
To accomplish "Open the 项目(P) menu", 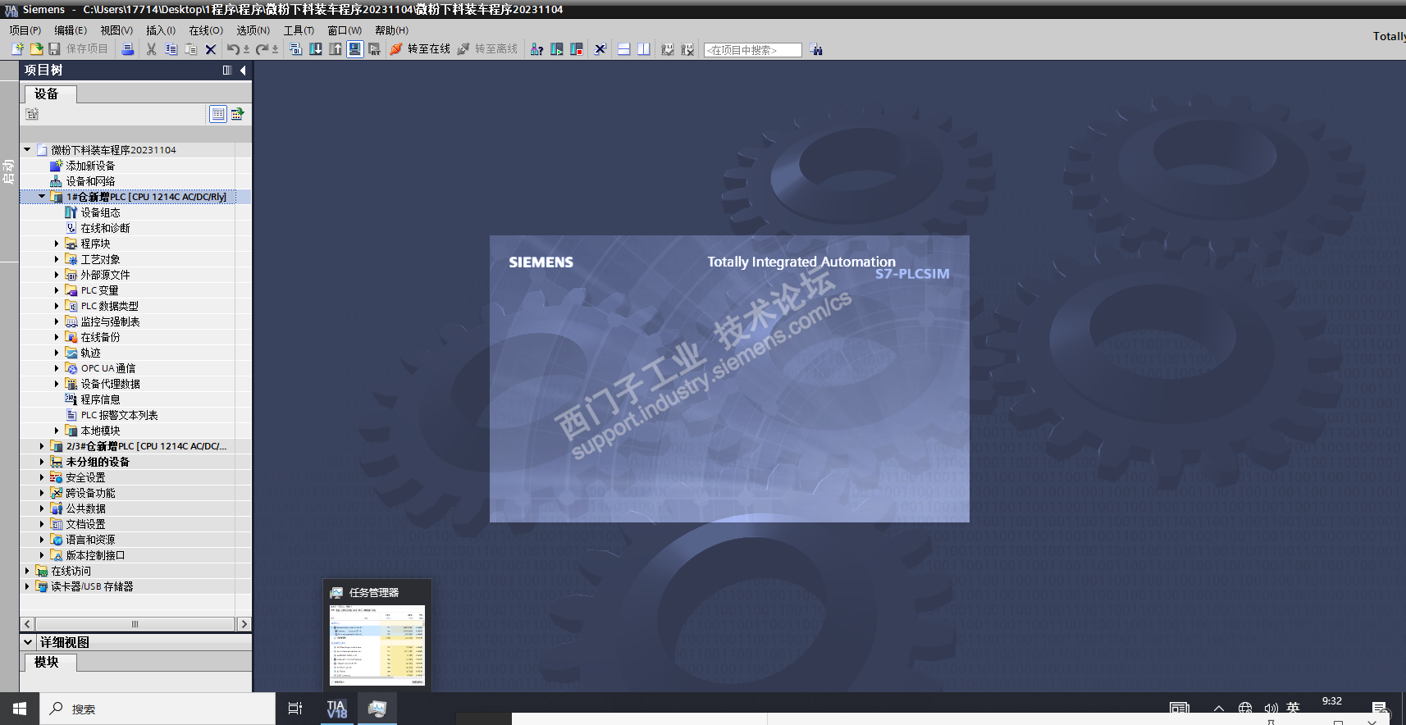I will click(x=25, y=30).
